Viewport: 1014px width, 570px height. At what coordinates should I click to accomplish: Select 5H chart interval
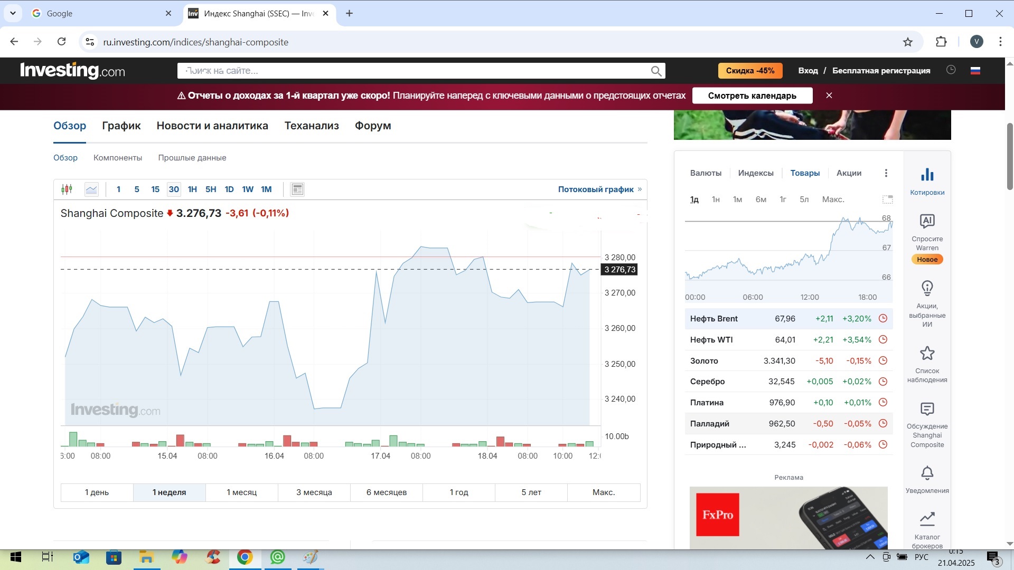click(x=211, y=189)
